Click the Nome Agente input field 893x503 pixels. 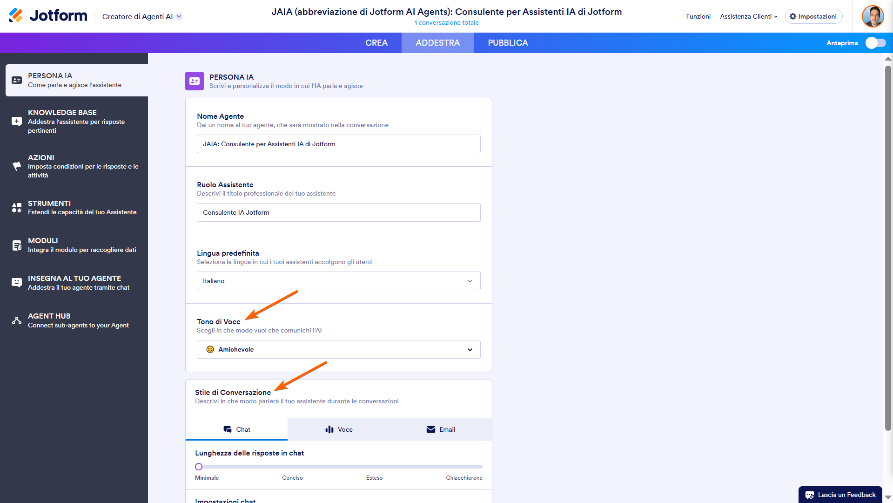pos(338,143)
